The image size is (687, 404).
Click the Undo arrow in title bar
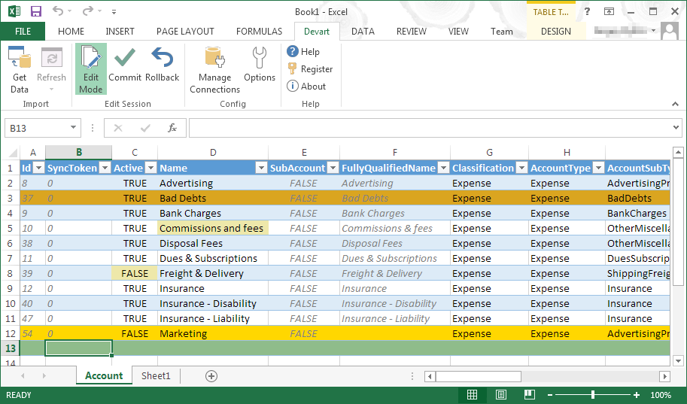[58, 11]
